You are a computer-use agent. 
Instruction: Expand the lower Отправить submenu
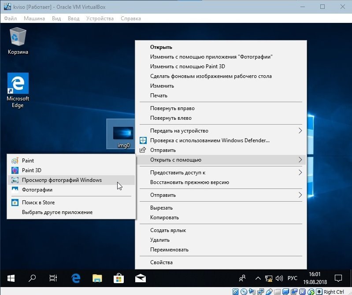tap(221, 195)
